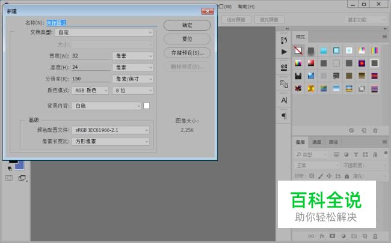
Task: Switch to the 通道 tab
Action: tap(316, 142)
